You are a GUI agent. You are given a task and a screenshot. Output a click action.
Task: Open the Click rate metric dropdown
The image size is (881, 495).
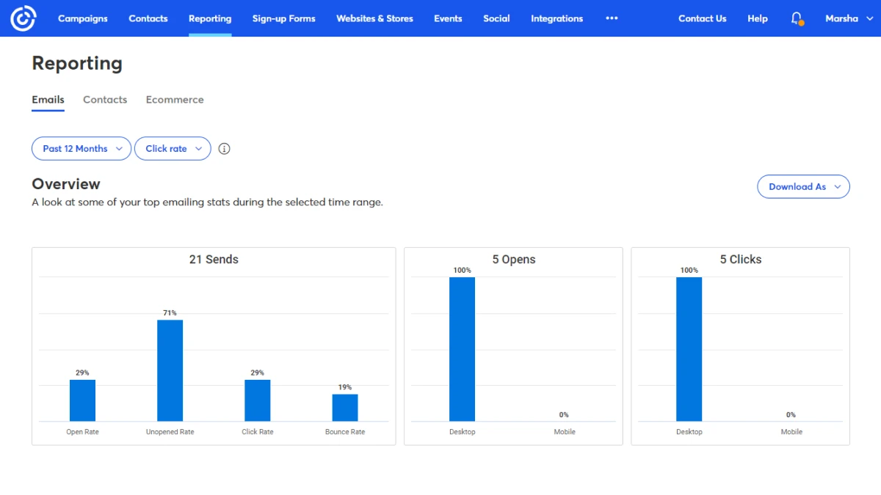pos(173,149)
